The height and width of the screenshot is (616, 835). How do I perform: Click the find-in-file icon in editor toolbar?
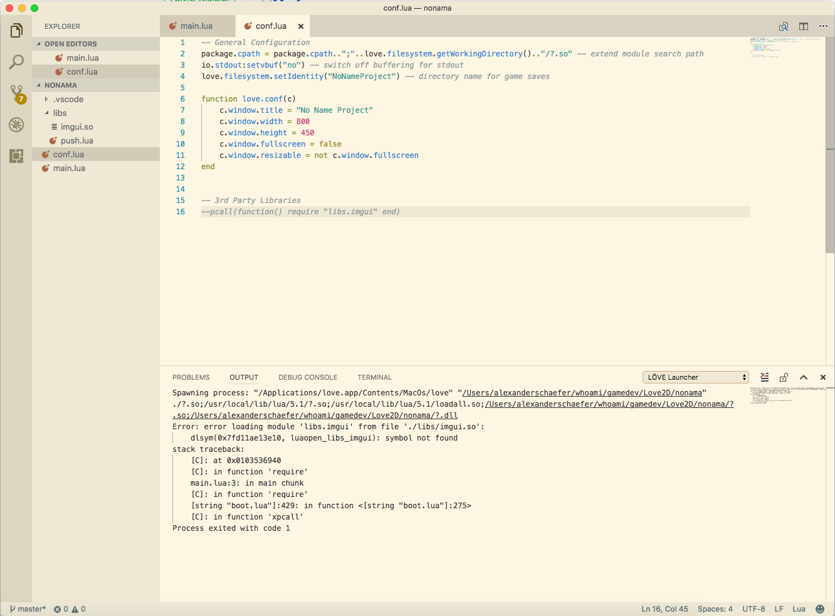[x=784, y=26]
